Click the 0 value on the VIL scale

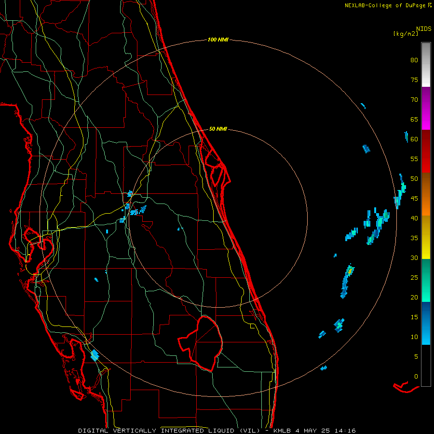[x=416, y=377]
